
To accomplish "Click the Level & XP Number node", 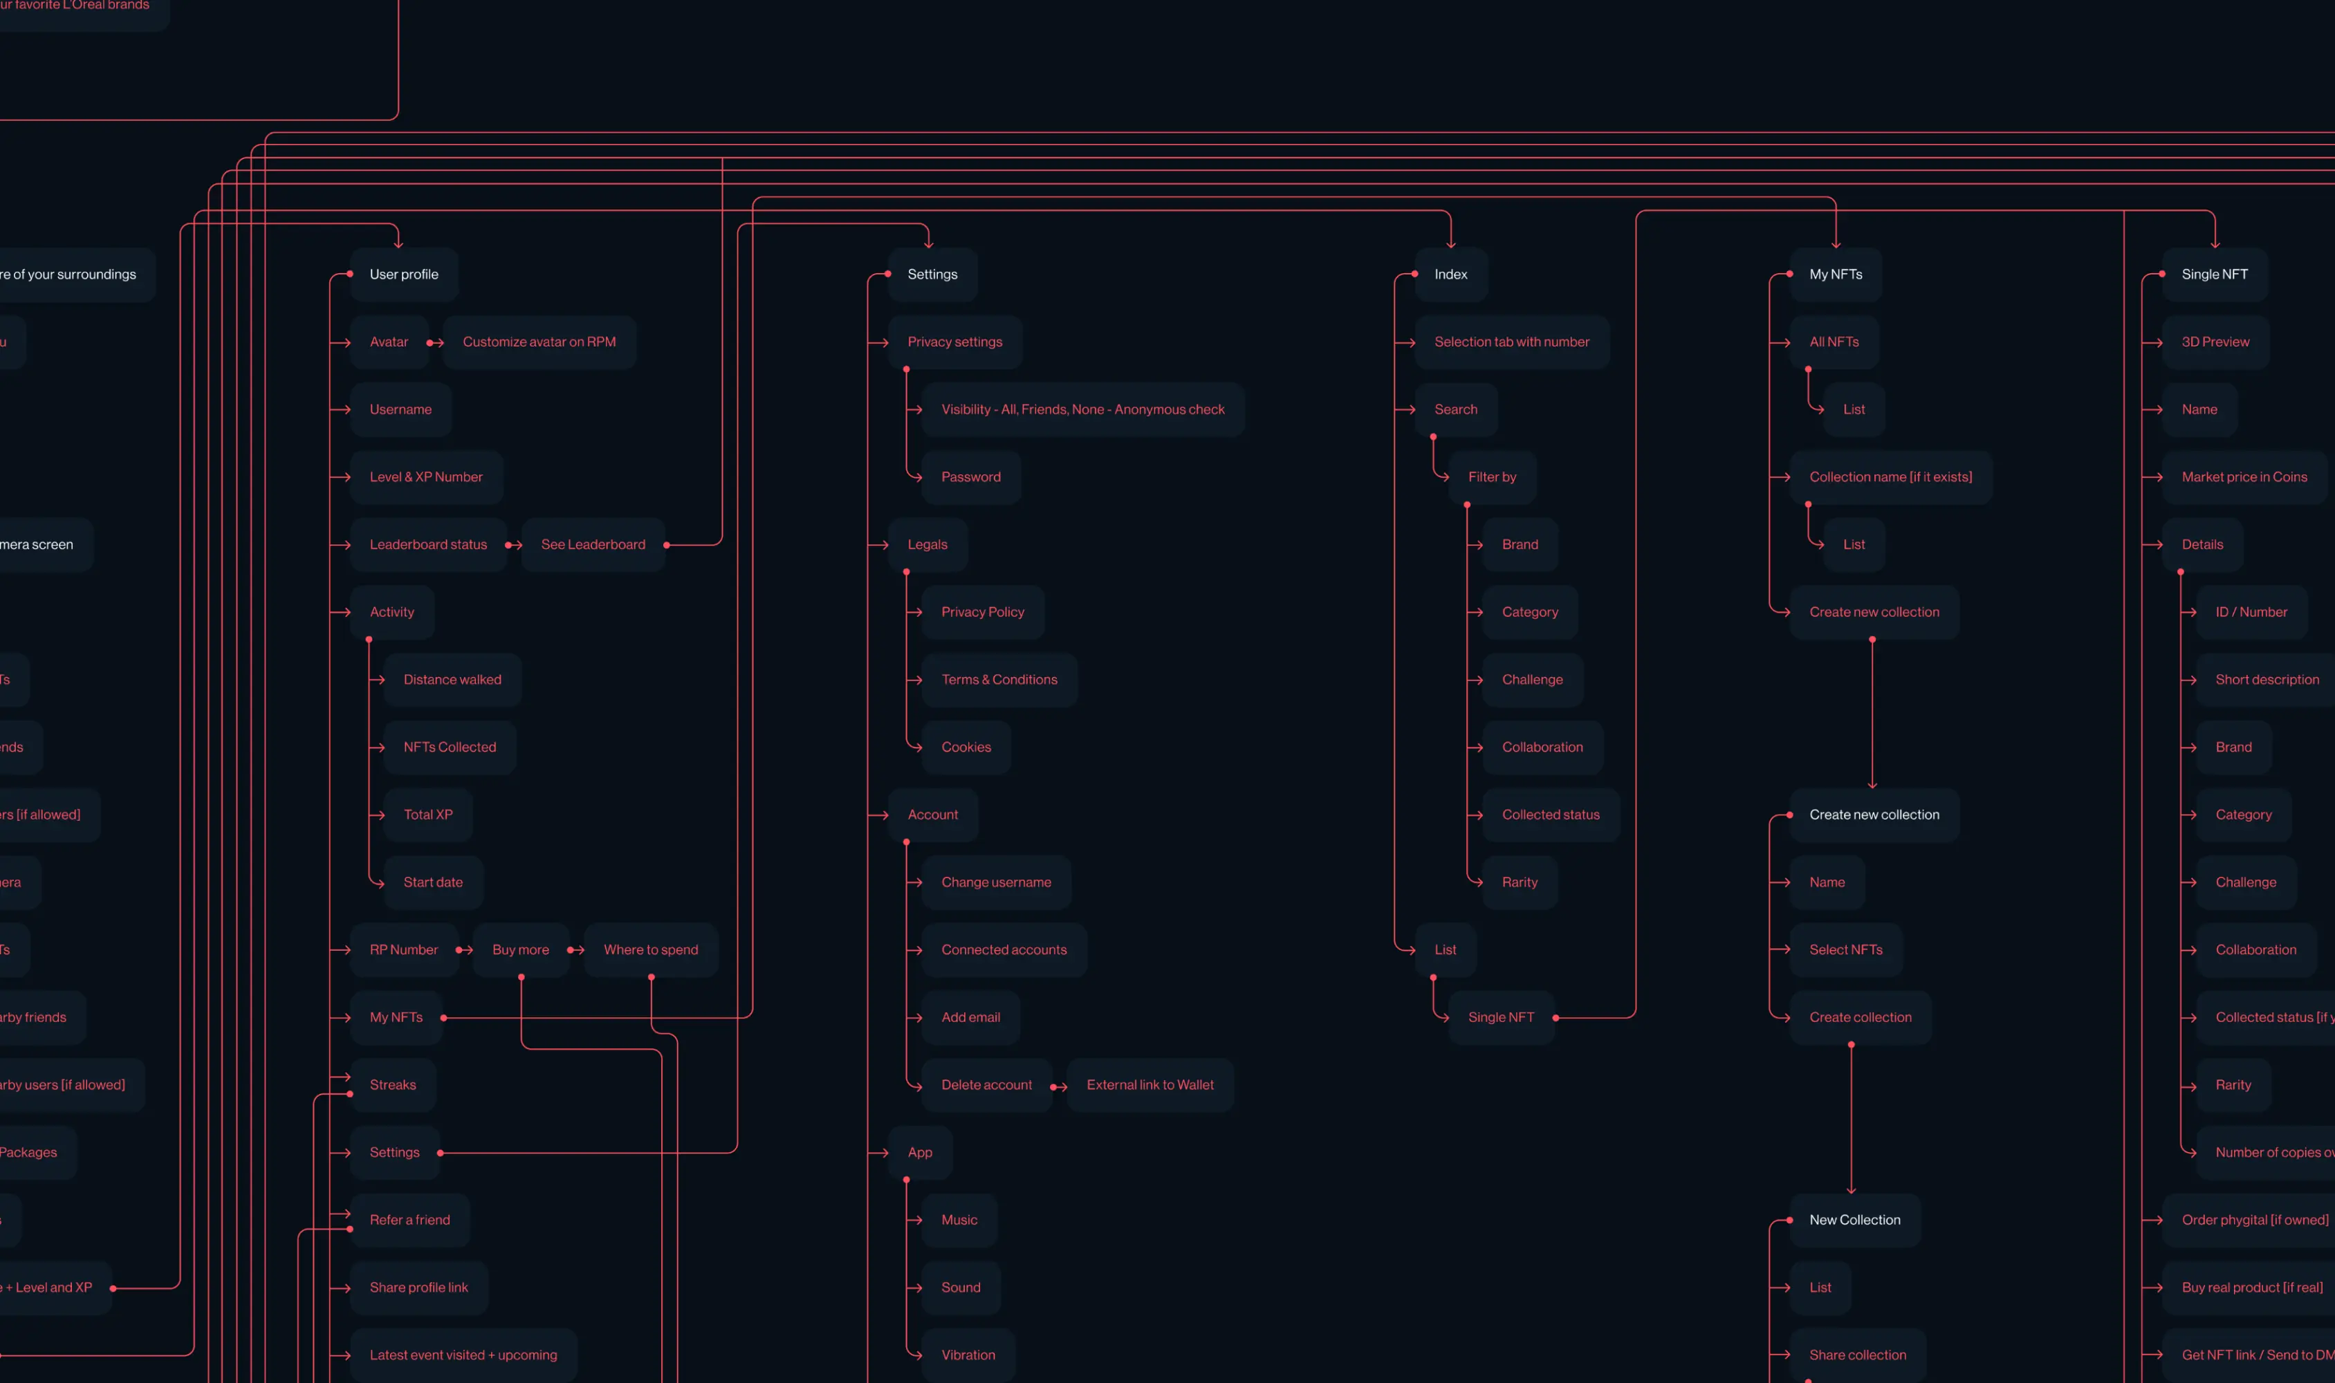I will [426, 477].
